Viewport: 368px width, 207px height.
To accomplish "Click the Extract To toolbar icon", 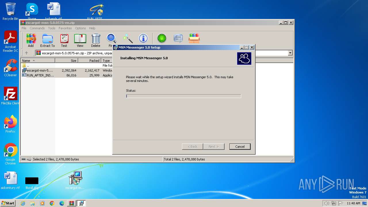I will tap(47, 40).
